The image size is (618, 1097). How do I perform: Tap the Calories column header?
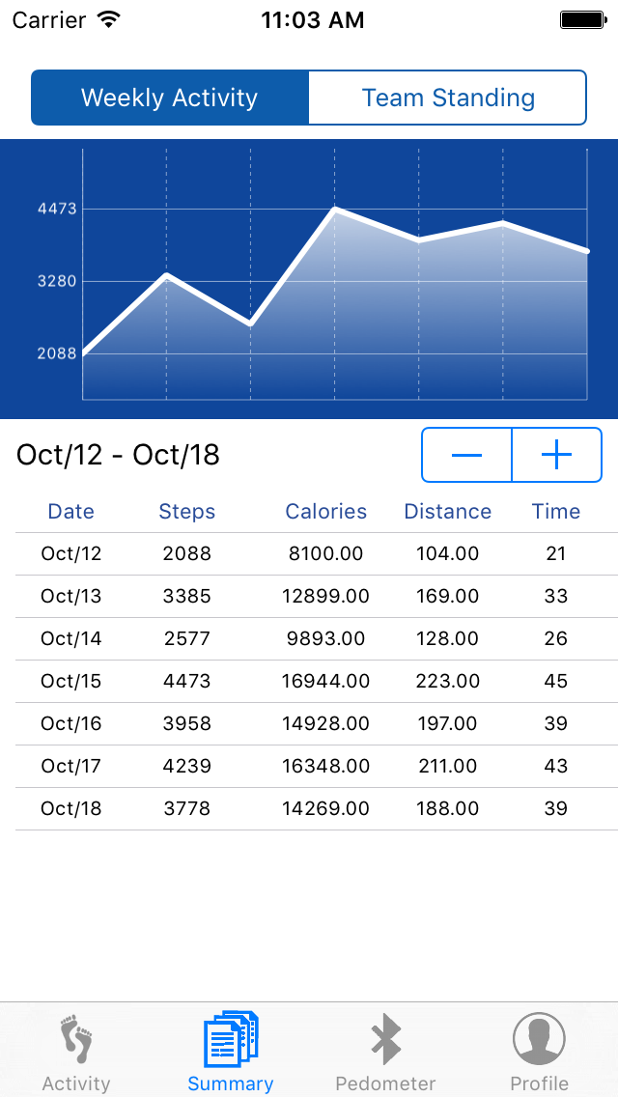pyautogui.click(x=326, y=512)
